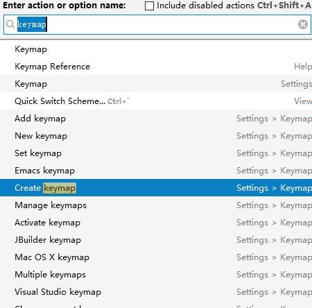Select Add keymap option
Viewport: 312px width, 308px height.
[x=156, y=119]
